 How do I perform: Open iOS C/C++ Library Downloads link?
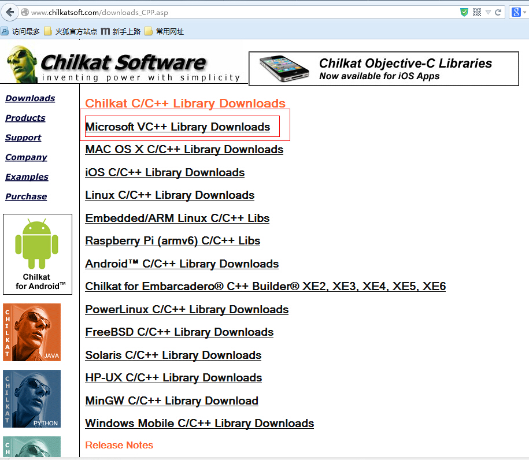165,172
